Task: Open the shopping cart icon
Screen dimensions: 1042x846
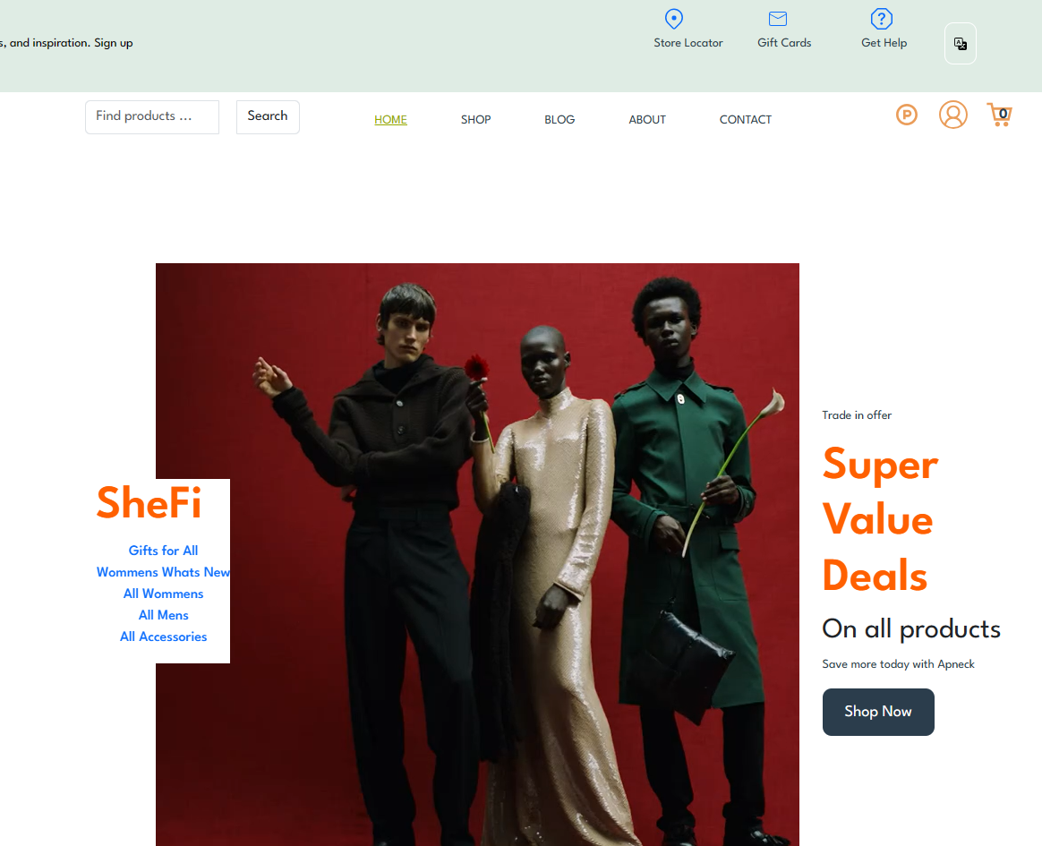Action: click(999, 115)
